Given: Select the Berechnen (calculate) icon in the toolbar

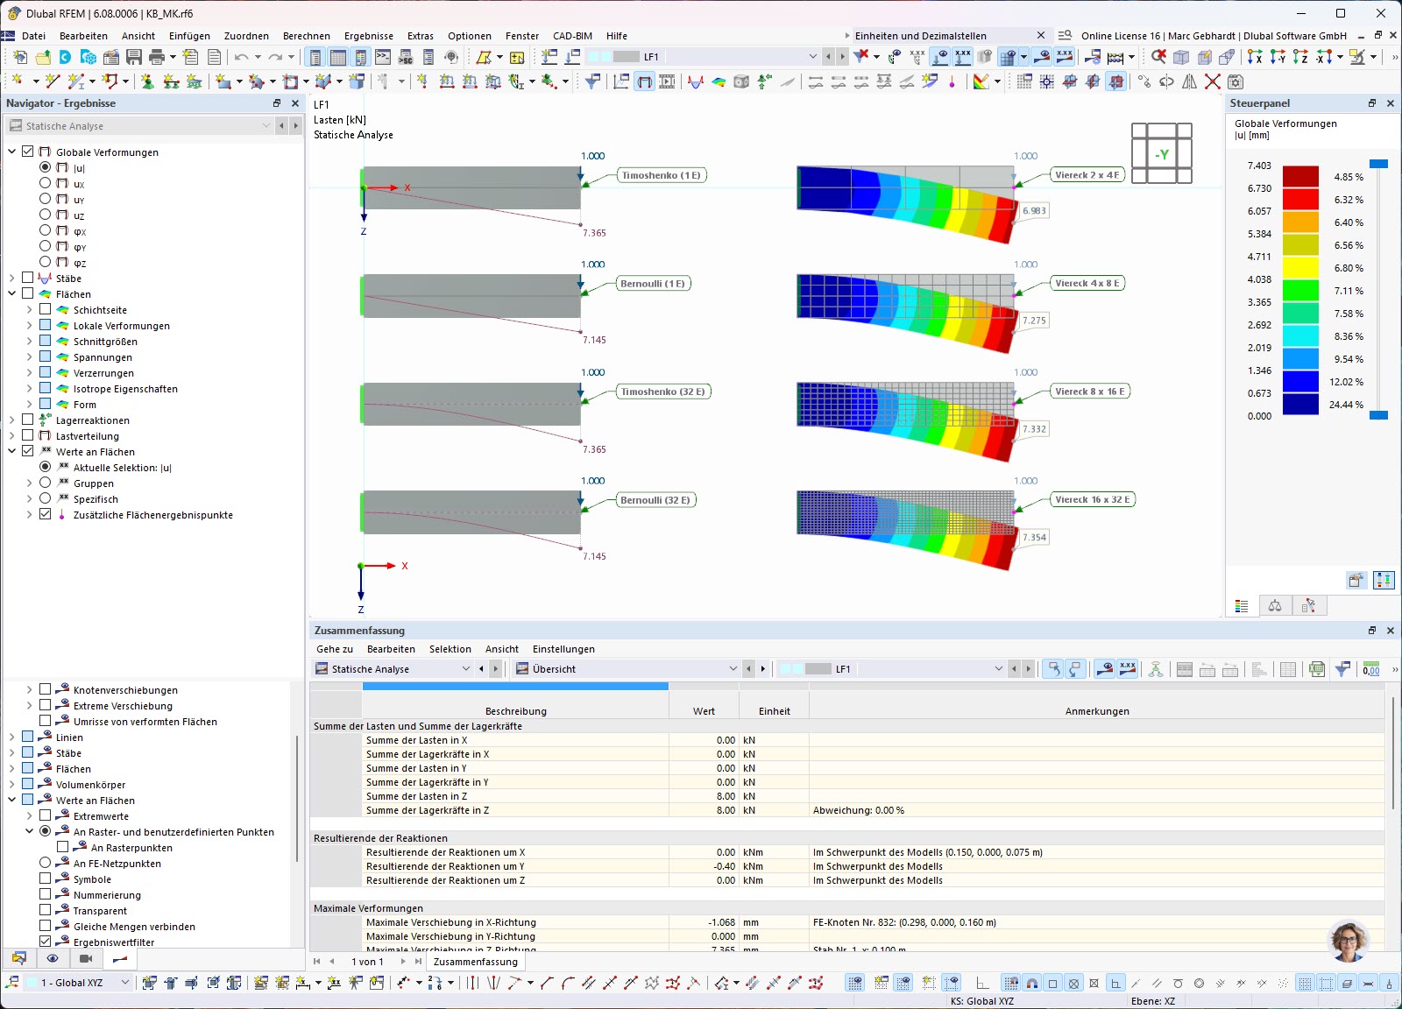Looking at the screenshot, I should 1116,56.
